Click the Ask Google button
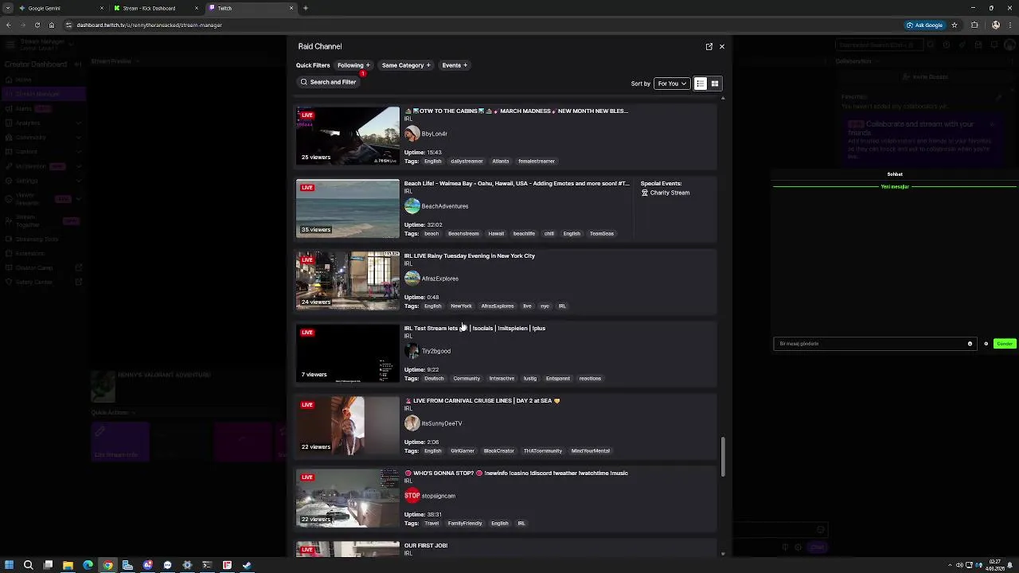Screen dimensions: 1019x573 tap(924, 25)
